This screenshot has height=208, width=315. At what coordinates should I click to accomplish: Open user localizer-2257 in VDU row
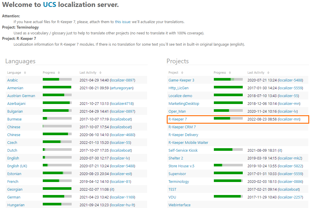coord(290,197)
